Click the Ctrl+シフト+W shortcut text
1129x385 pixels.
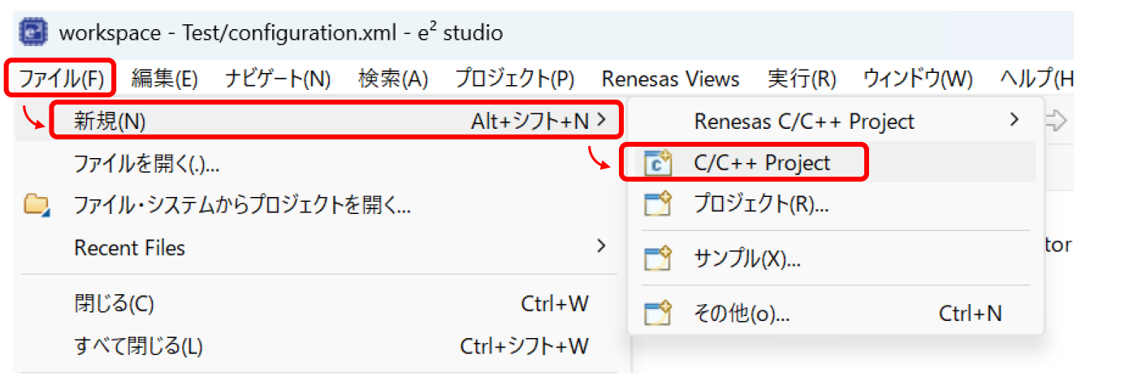point(525,346)
